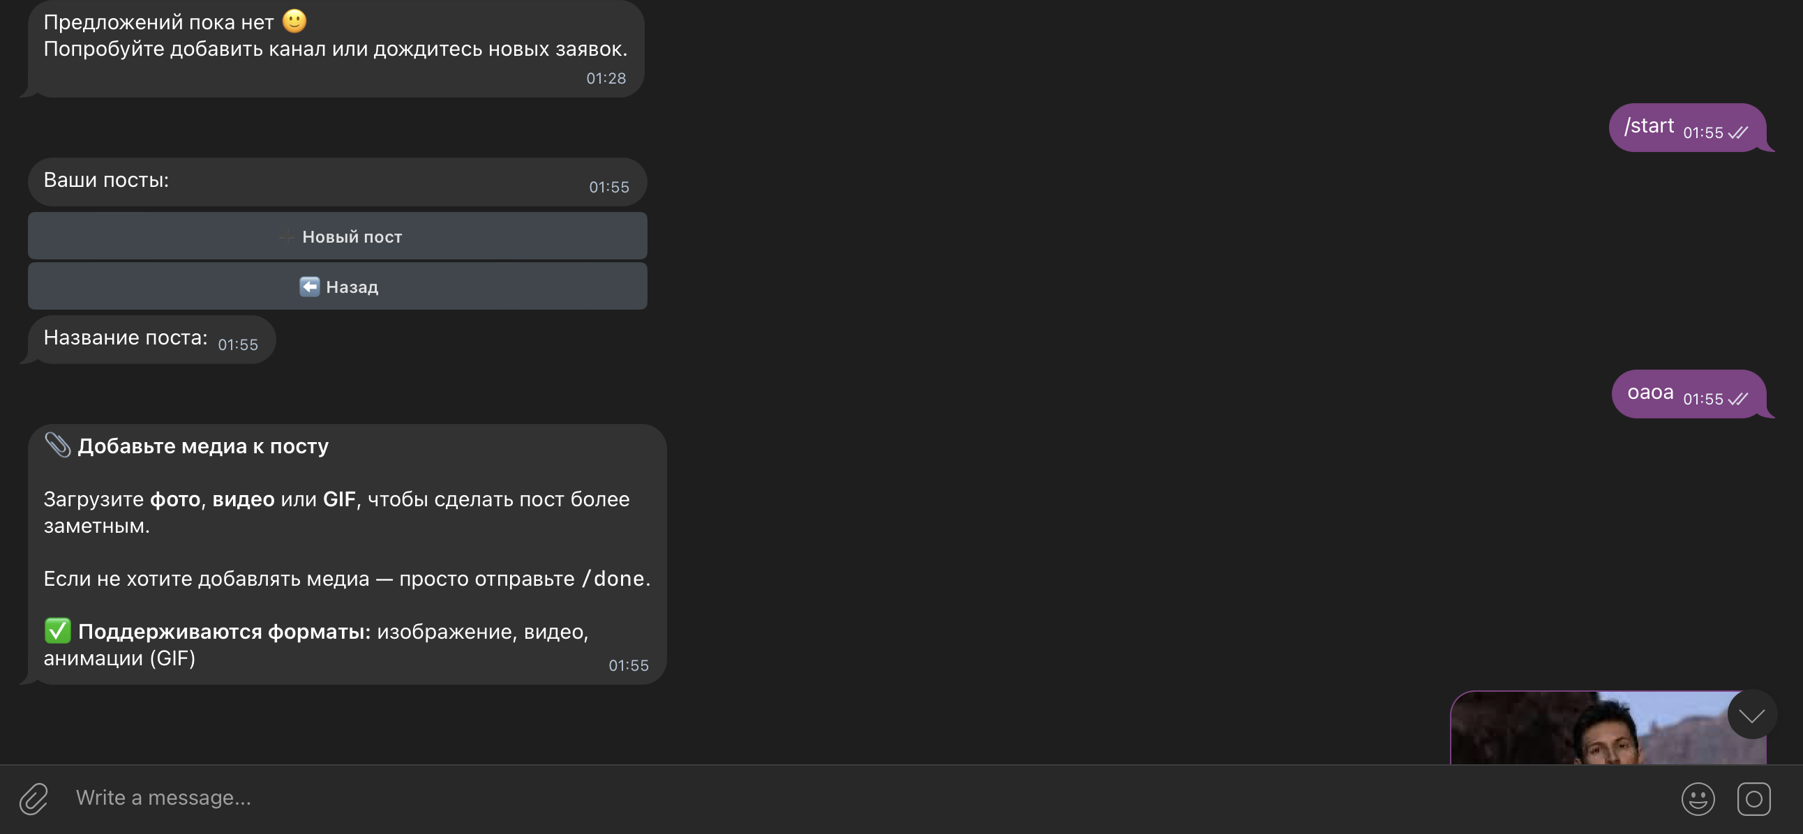The image size is (1803, 834).
Task: Click read checkmarks on oaoa message
Action: (x=1738, y=400)
